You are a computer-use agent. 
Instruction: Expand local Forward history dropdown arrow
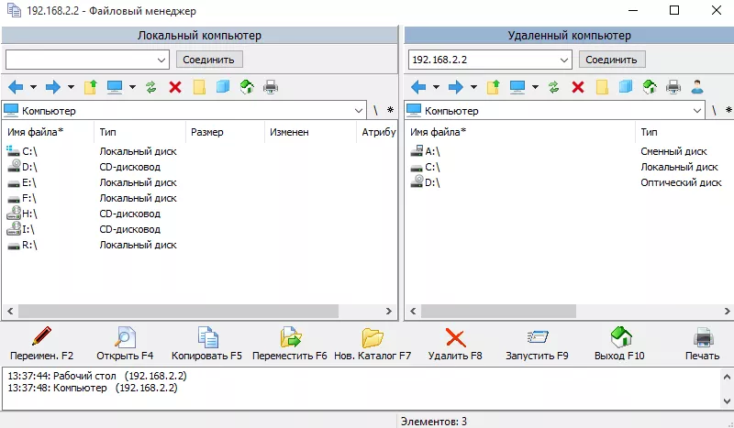click(71, 87)
